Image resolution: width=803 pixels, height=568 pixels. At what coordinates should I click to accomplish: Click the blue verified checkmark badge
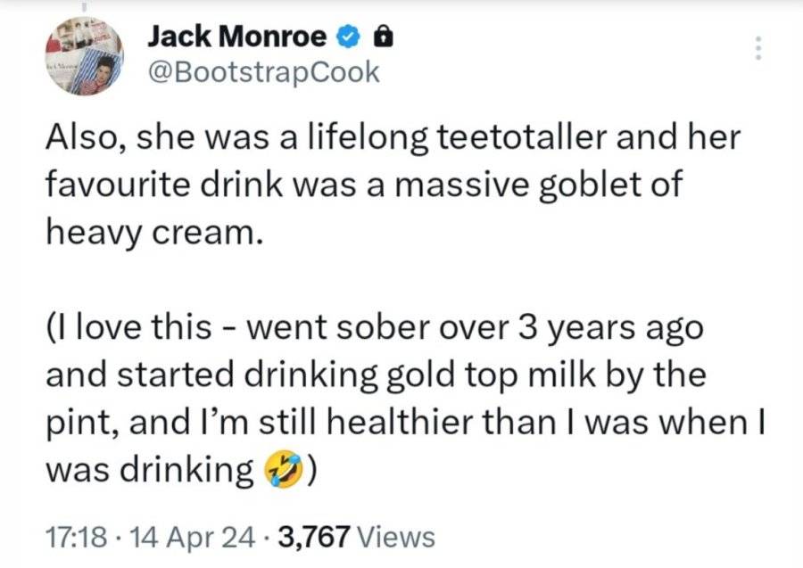click(348, 37)
